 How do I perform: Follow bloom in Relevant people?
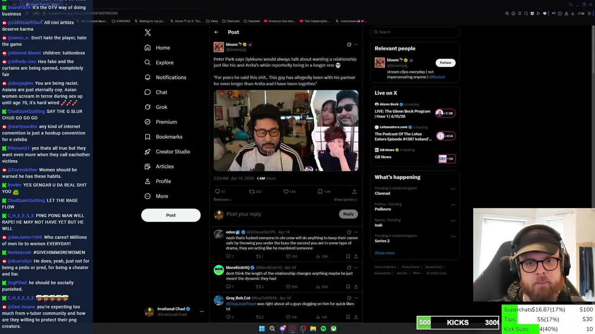click(x=445, y=63)
